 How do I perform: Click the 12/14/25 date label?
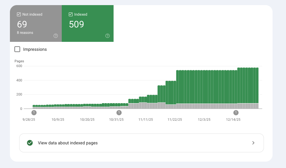tap(233, 119)
